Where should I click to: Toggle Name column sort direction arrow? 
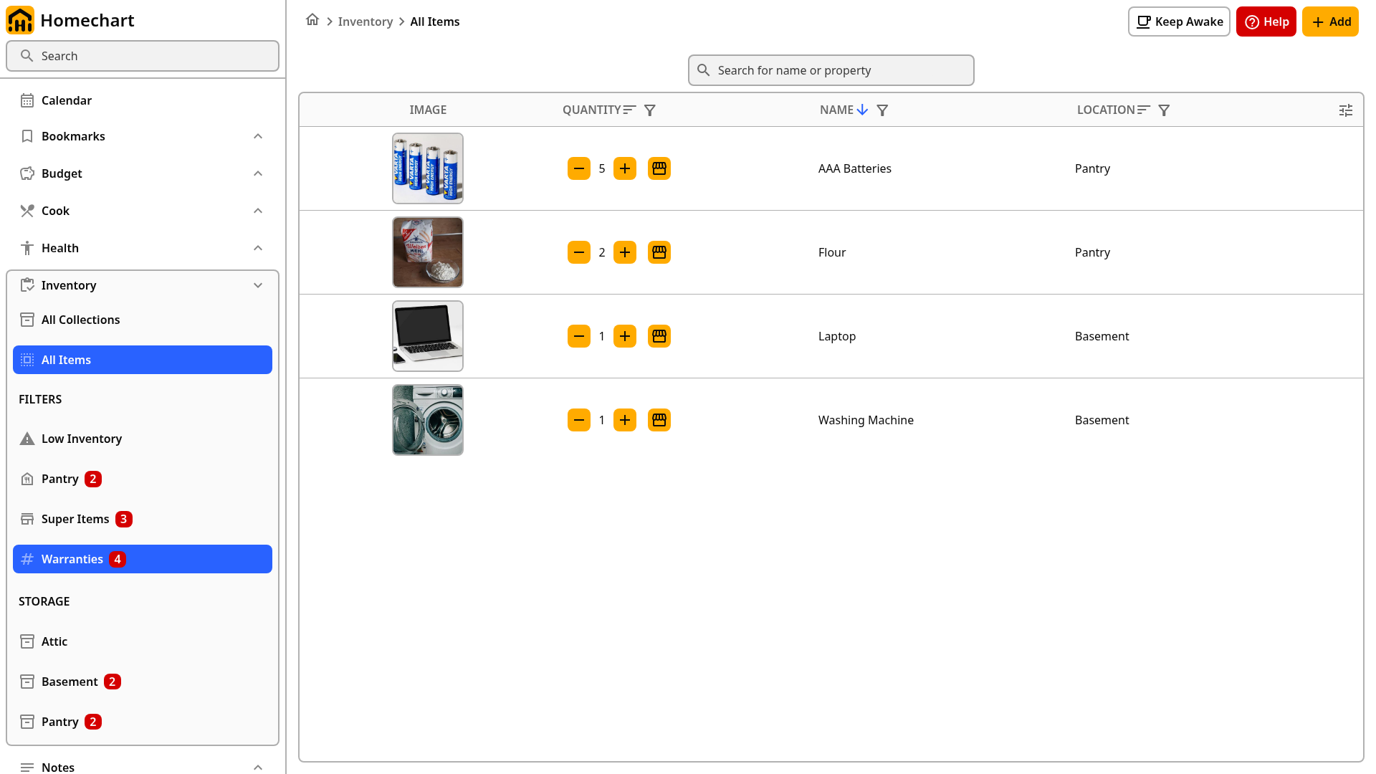click(x=862, y=110)
